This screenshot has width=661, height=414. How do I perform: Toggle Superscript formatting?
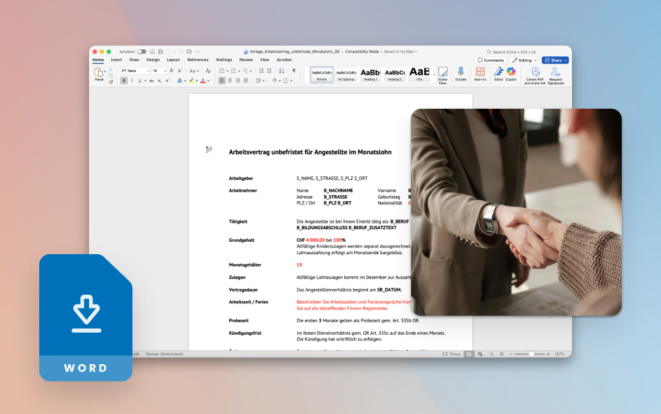168,81
